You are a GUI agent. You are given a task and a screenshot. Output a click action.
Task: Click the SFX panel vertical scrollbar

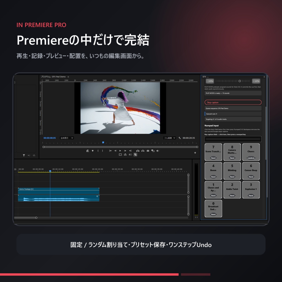[x=266, y=133]
